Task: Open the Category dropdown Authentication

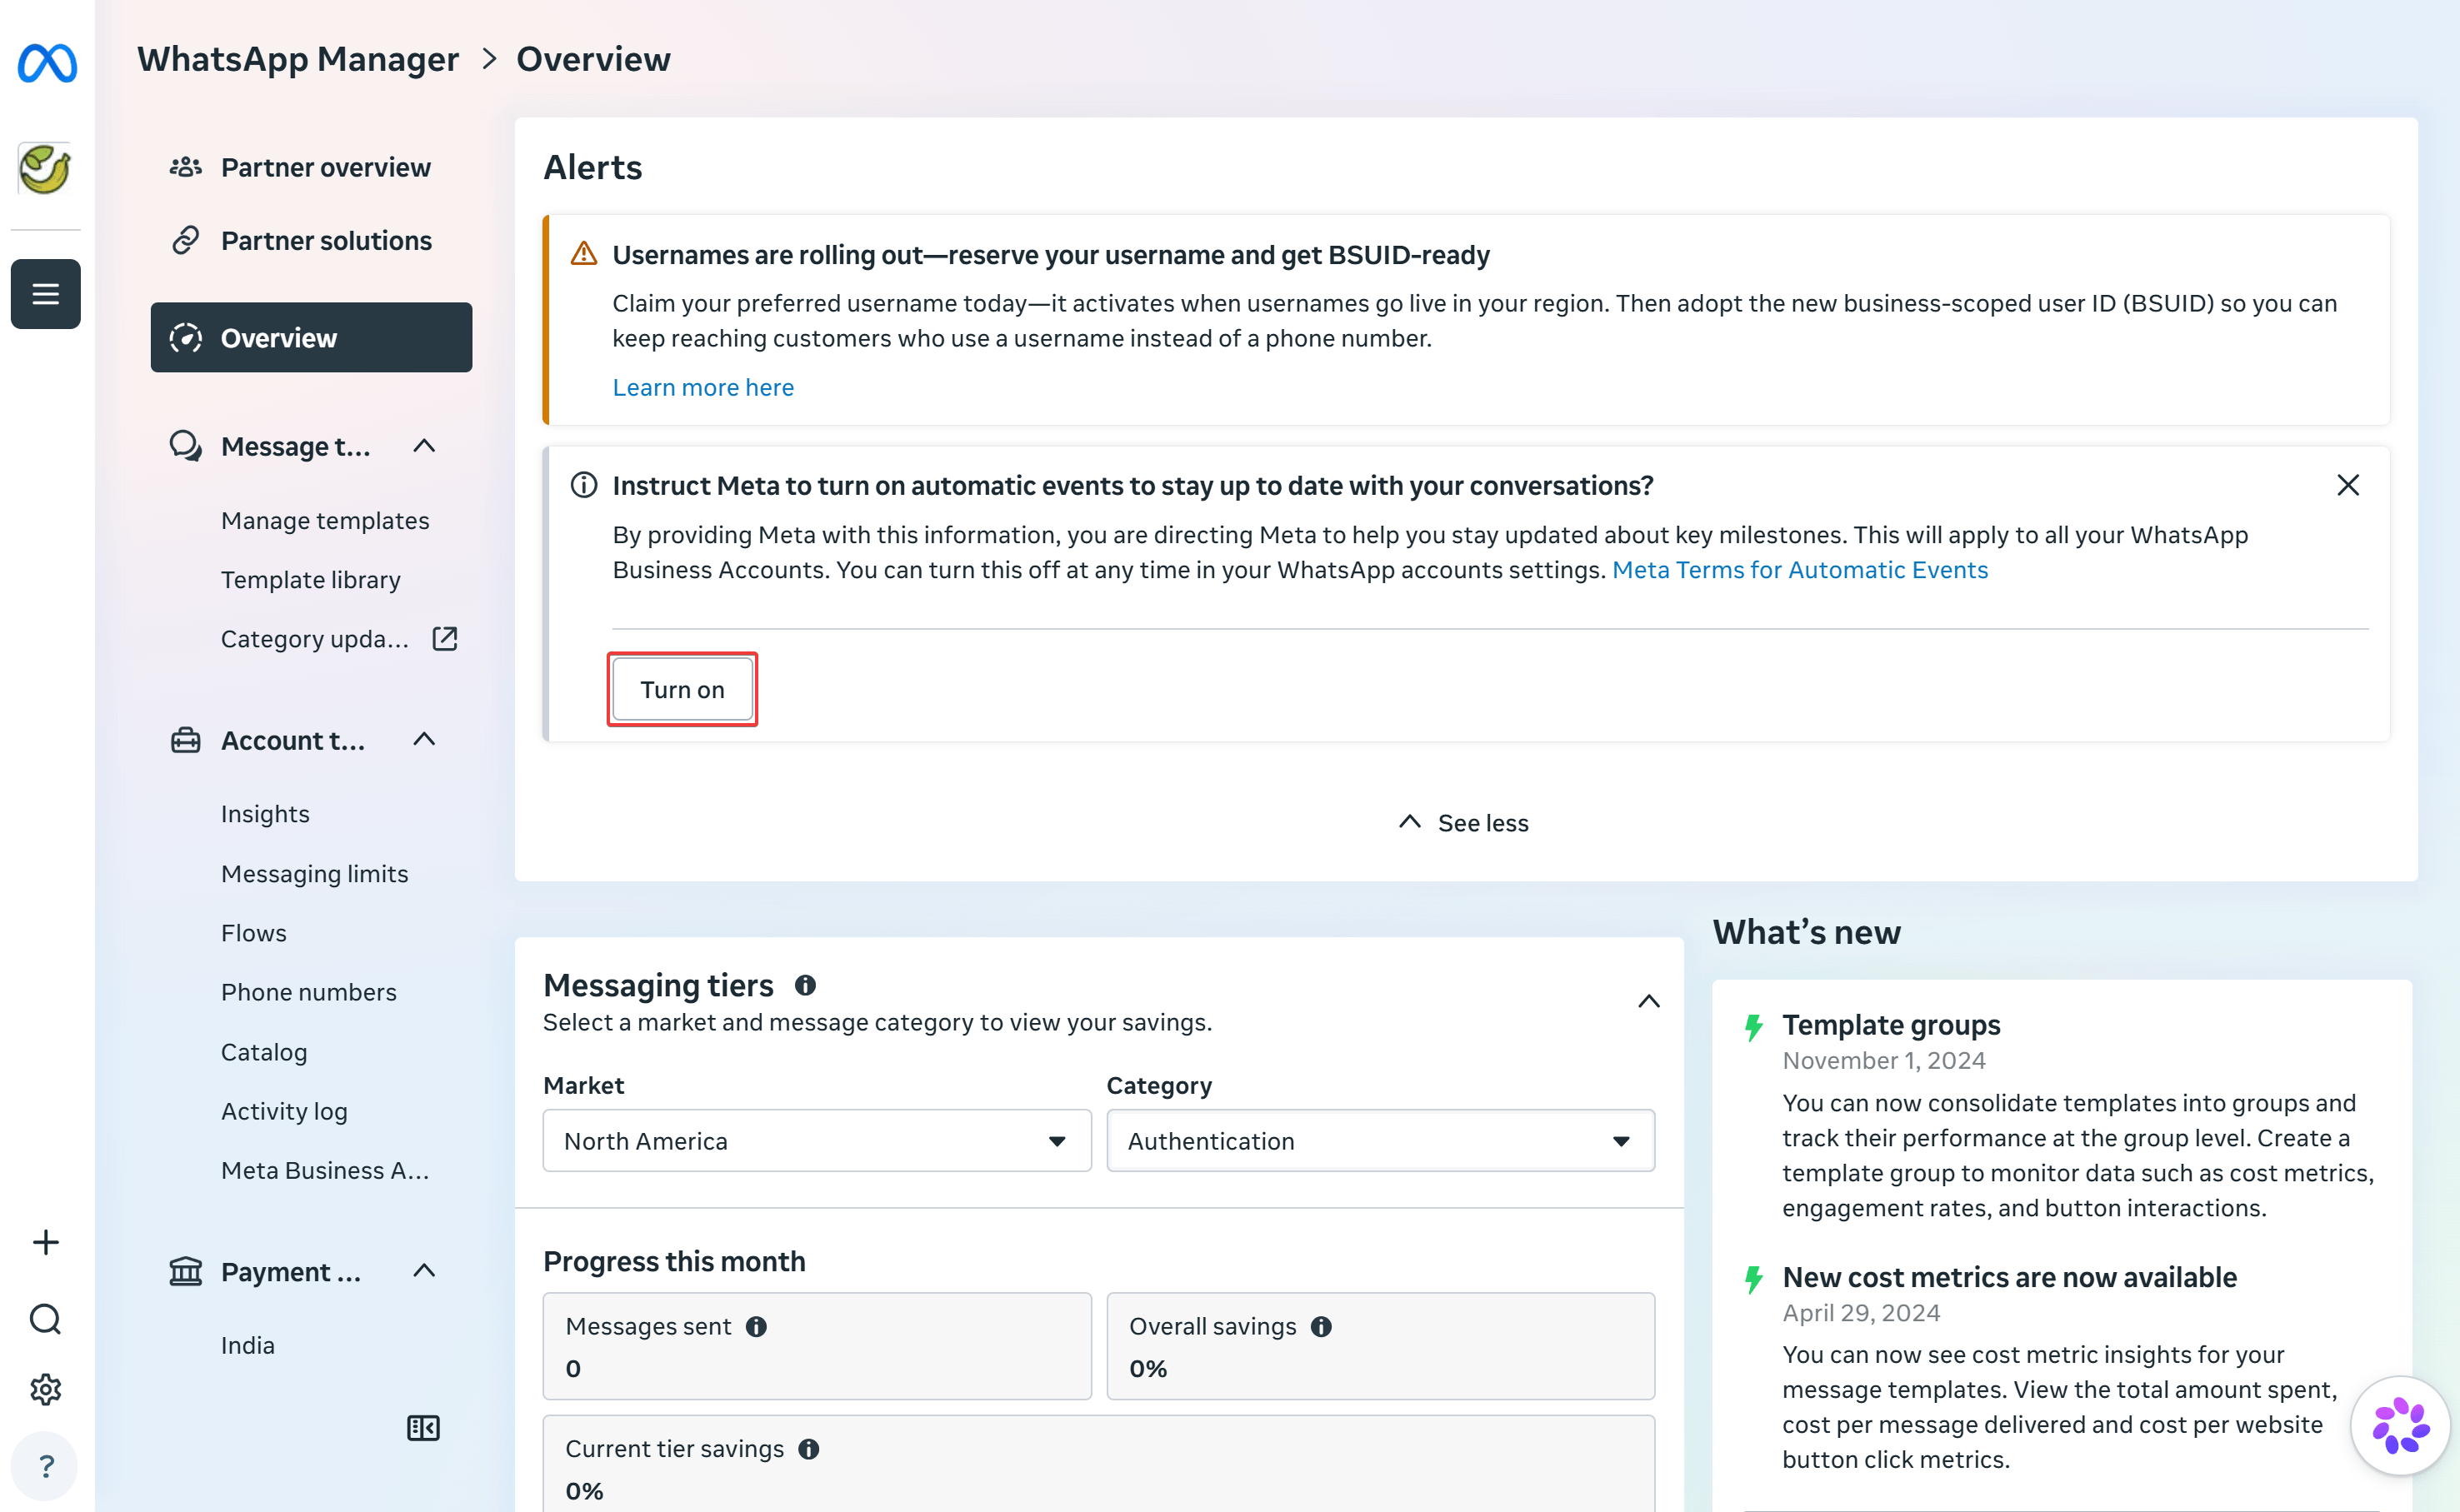Action: pos(1380,1140)
